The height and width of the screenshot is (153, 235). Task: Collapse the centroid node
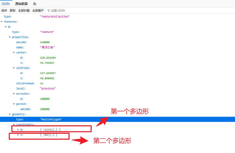tap(14, 68)
